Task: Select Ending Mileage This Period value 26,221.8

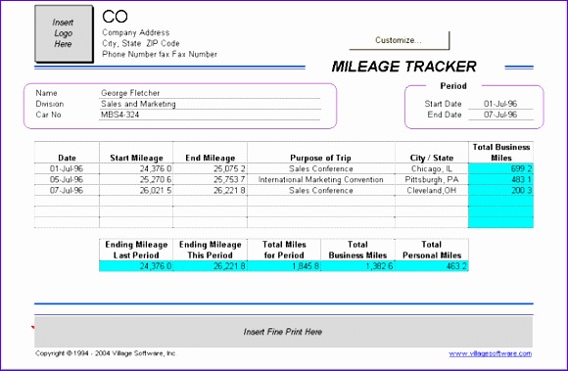Action: click(211, 266)
